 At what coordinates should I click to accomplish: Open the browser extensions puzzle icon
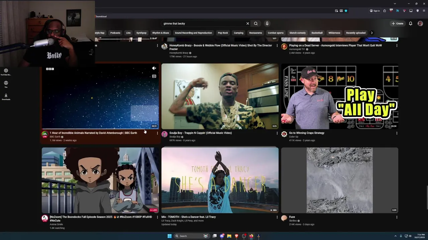(385, 11)
